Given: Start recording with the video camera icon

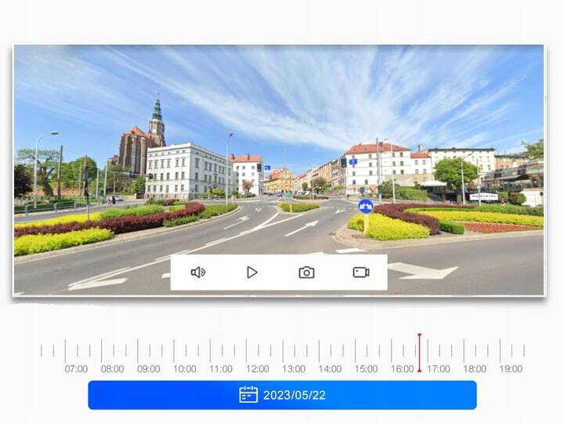Looking at the screenshot, I should click(361, 273).
